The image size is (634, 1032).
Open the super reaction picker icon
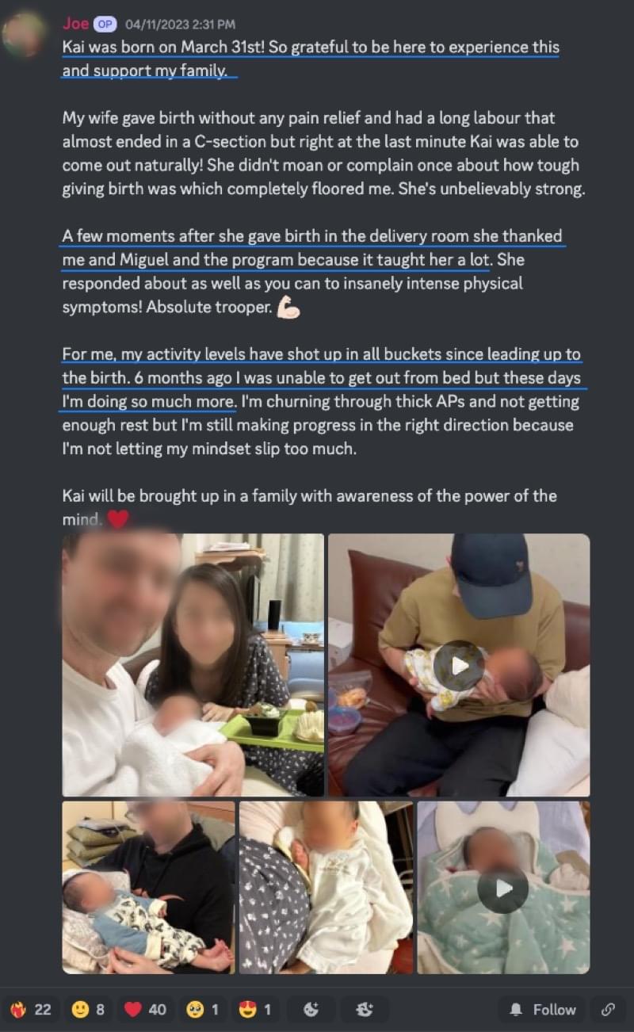point(365,1009)
